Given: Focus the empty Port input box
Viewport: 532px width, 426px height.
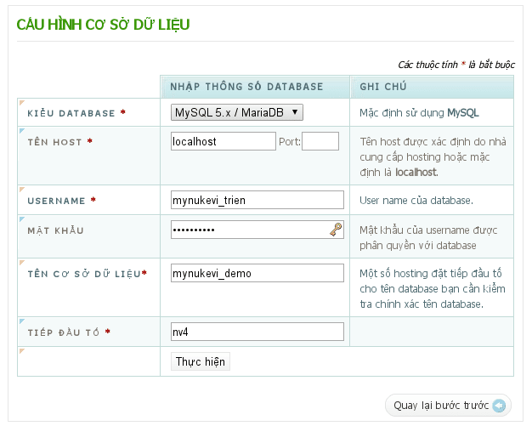Looking at the screenshot, I should point(320,141).
